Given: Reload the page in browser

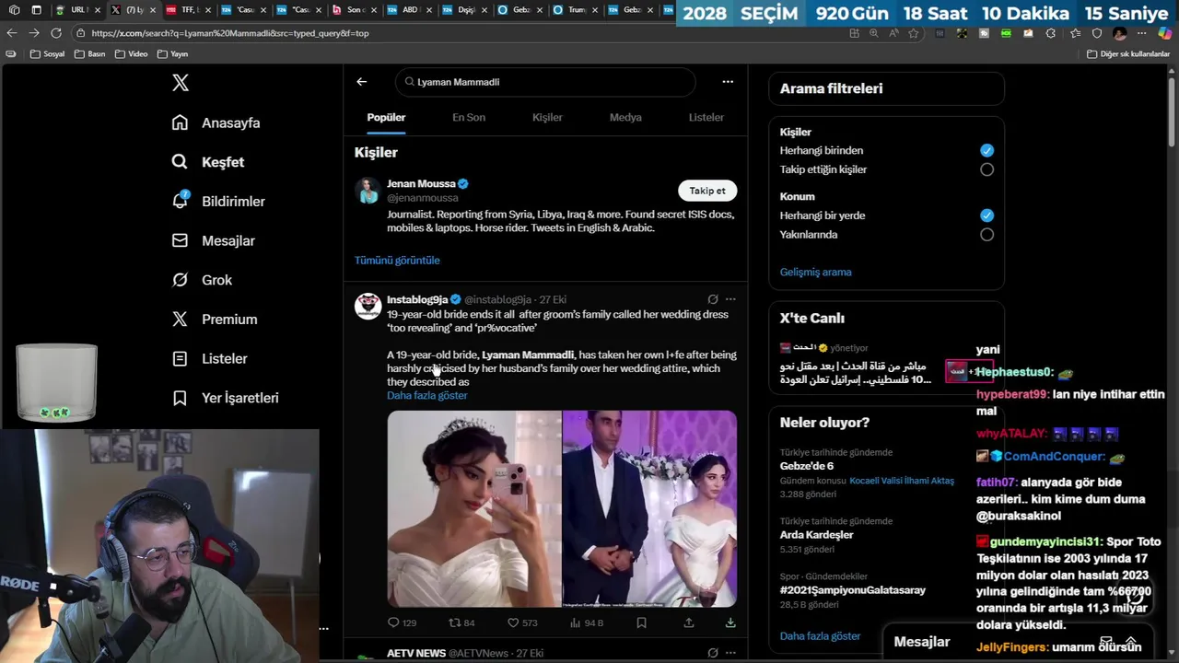Looking at the screenshot, I should [x=56, y=33].
